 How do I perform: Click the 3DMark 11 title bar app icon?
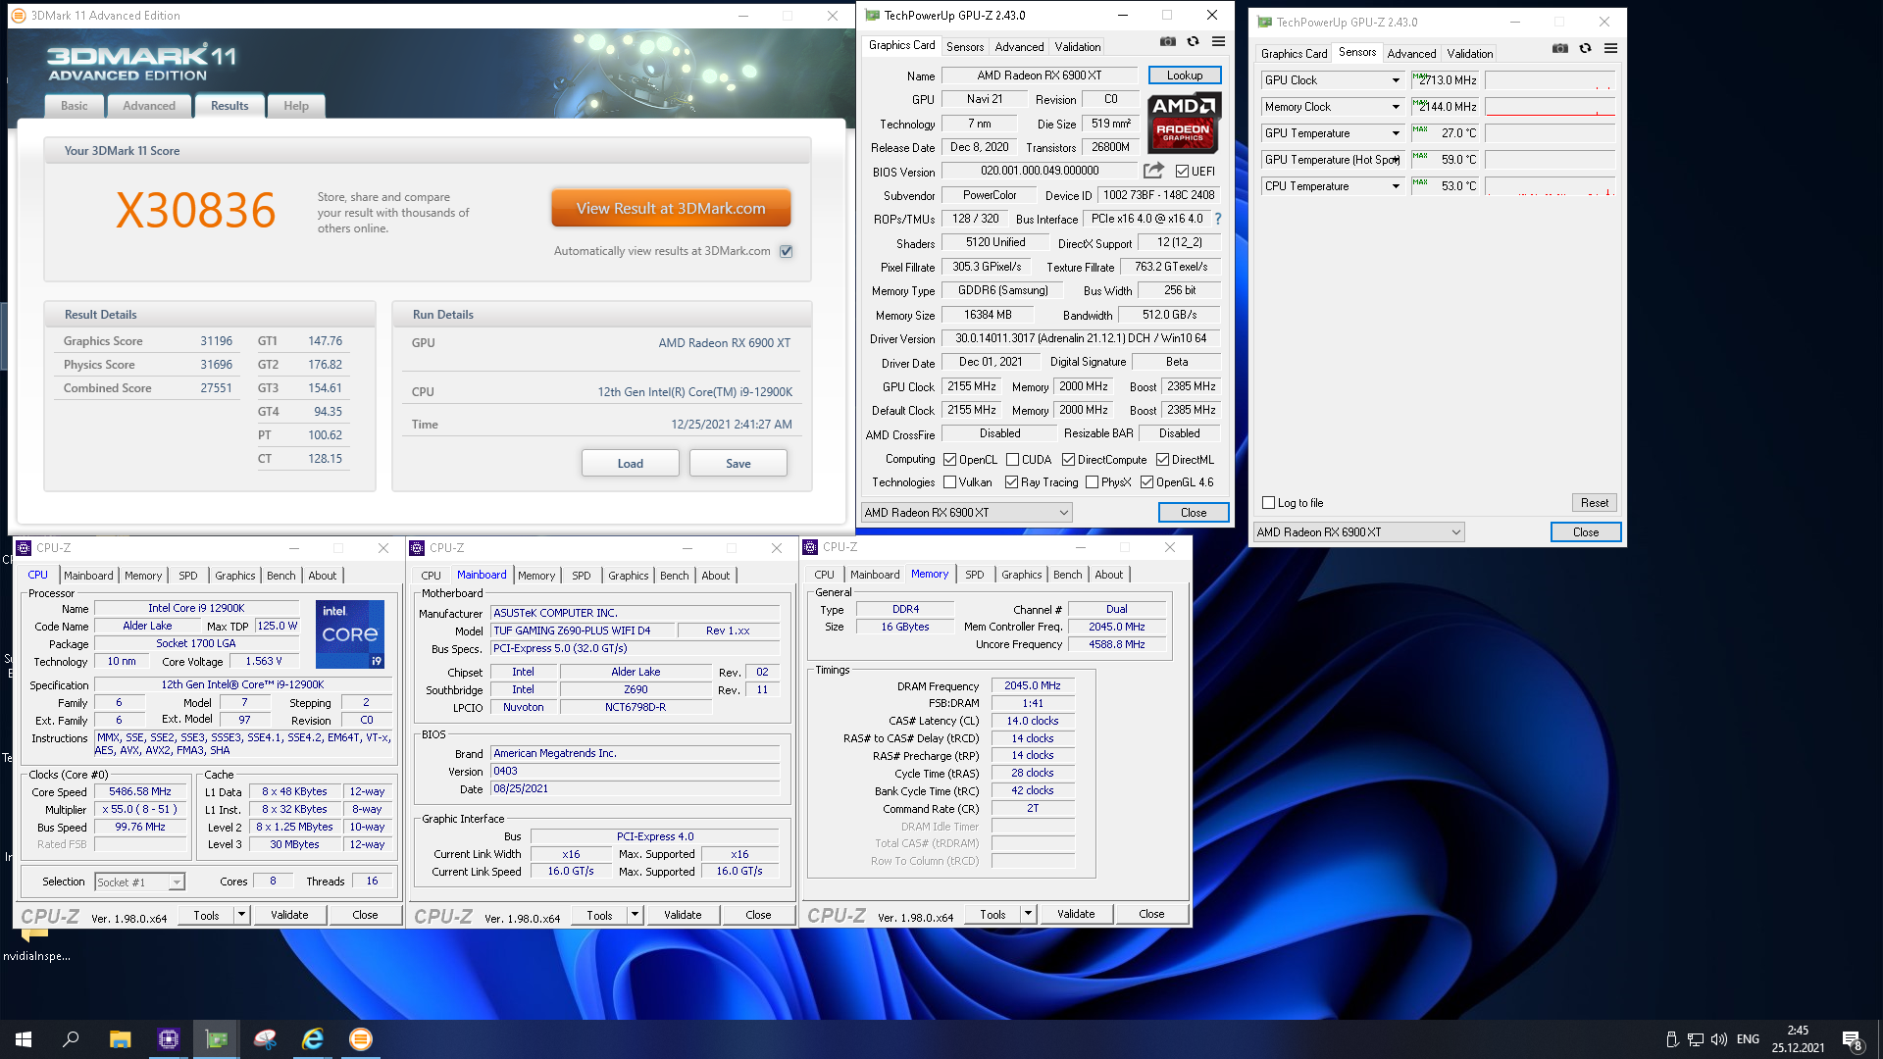click(x=18, y=16)
